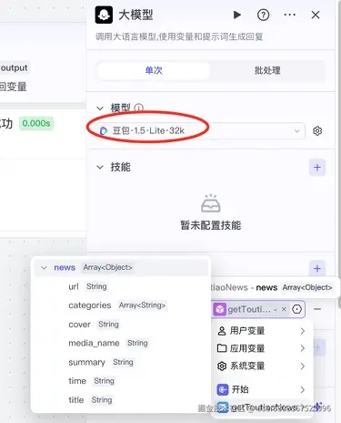Select the media_name String field
The width and height of the screenshot is (341, 423).
click(x=121, y=343)
